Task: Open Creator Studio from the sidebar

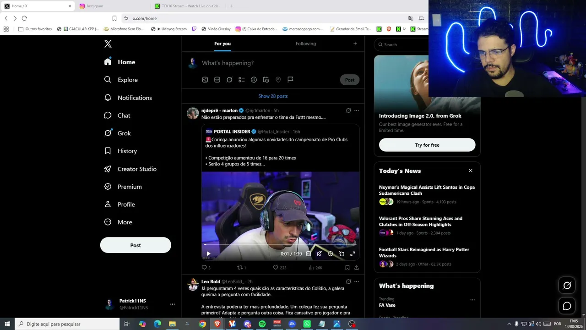Action: click(x=130, y=169)
